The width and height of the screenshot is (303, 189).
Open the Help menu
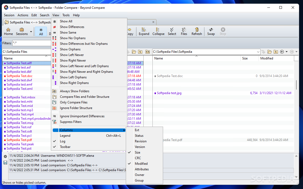(x=76, y=15)
